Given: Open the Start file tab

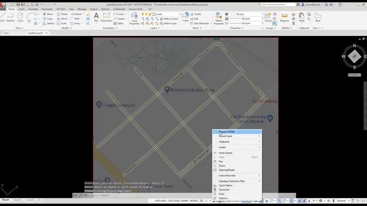Looking at the screenshot, I should click(6, 33).
